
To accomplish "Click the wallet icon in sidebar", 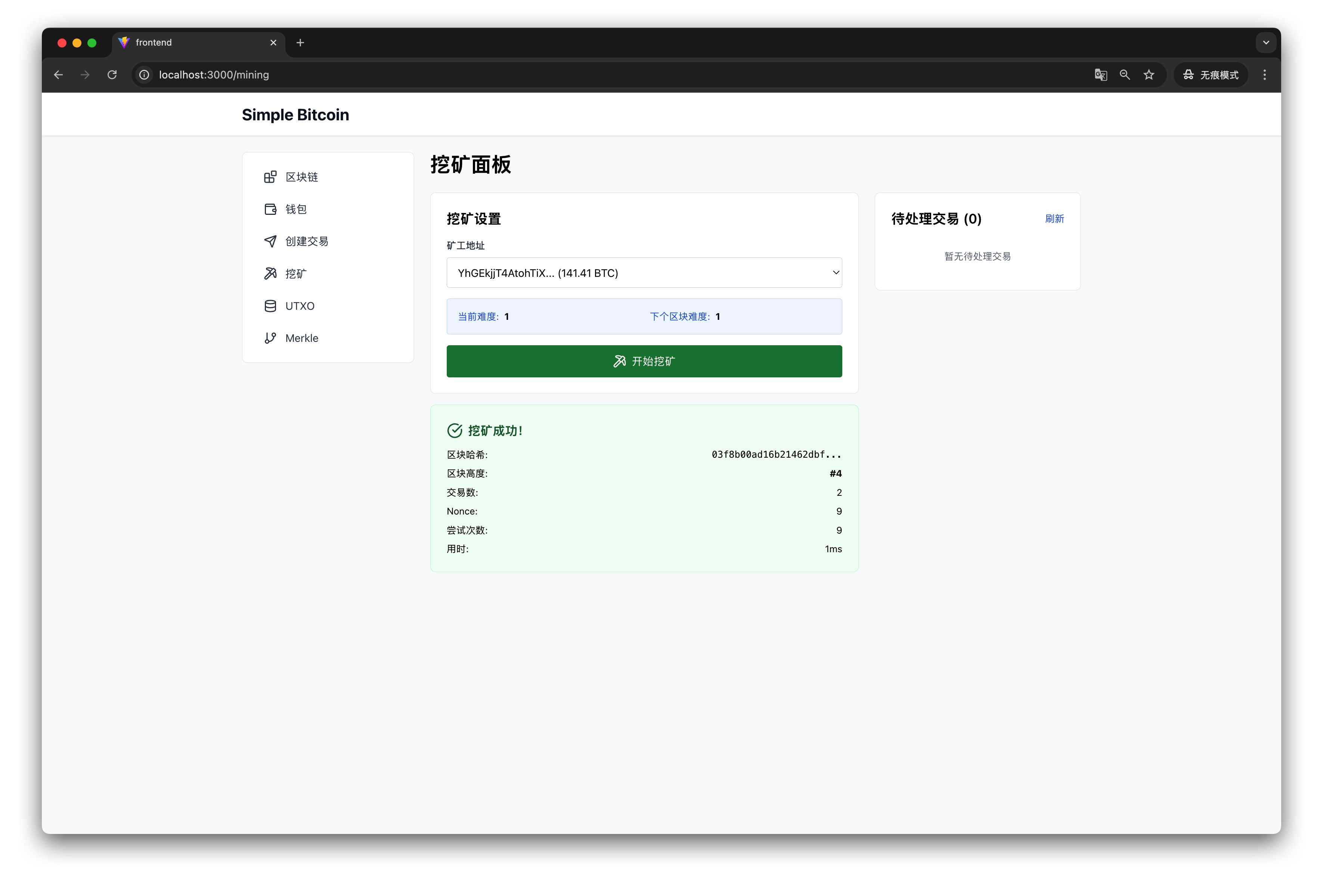I will 270,210.
